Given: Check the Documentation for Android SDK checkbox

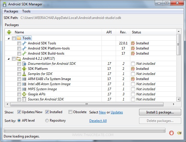Looking at the screenshot, I should pos(19,64).
